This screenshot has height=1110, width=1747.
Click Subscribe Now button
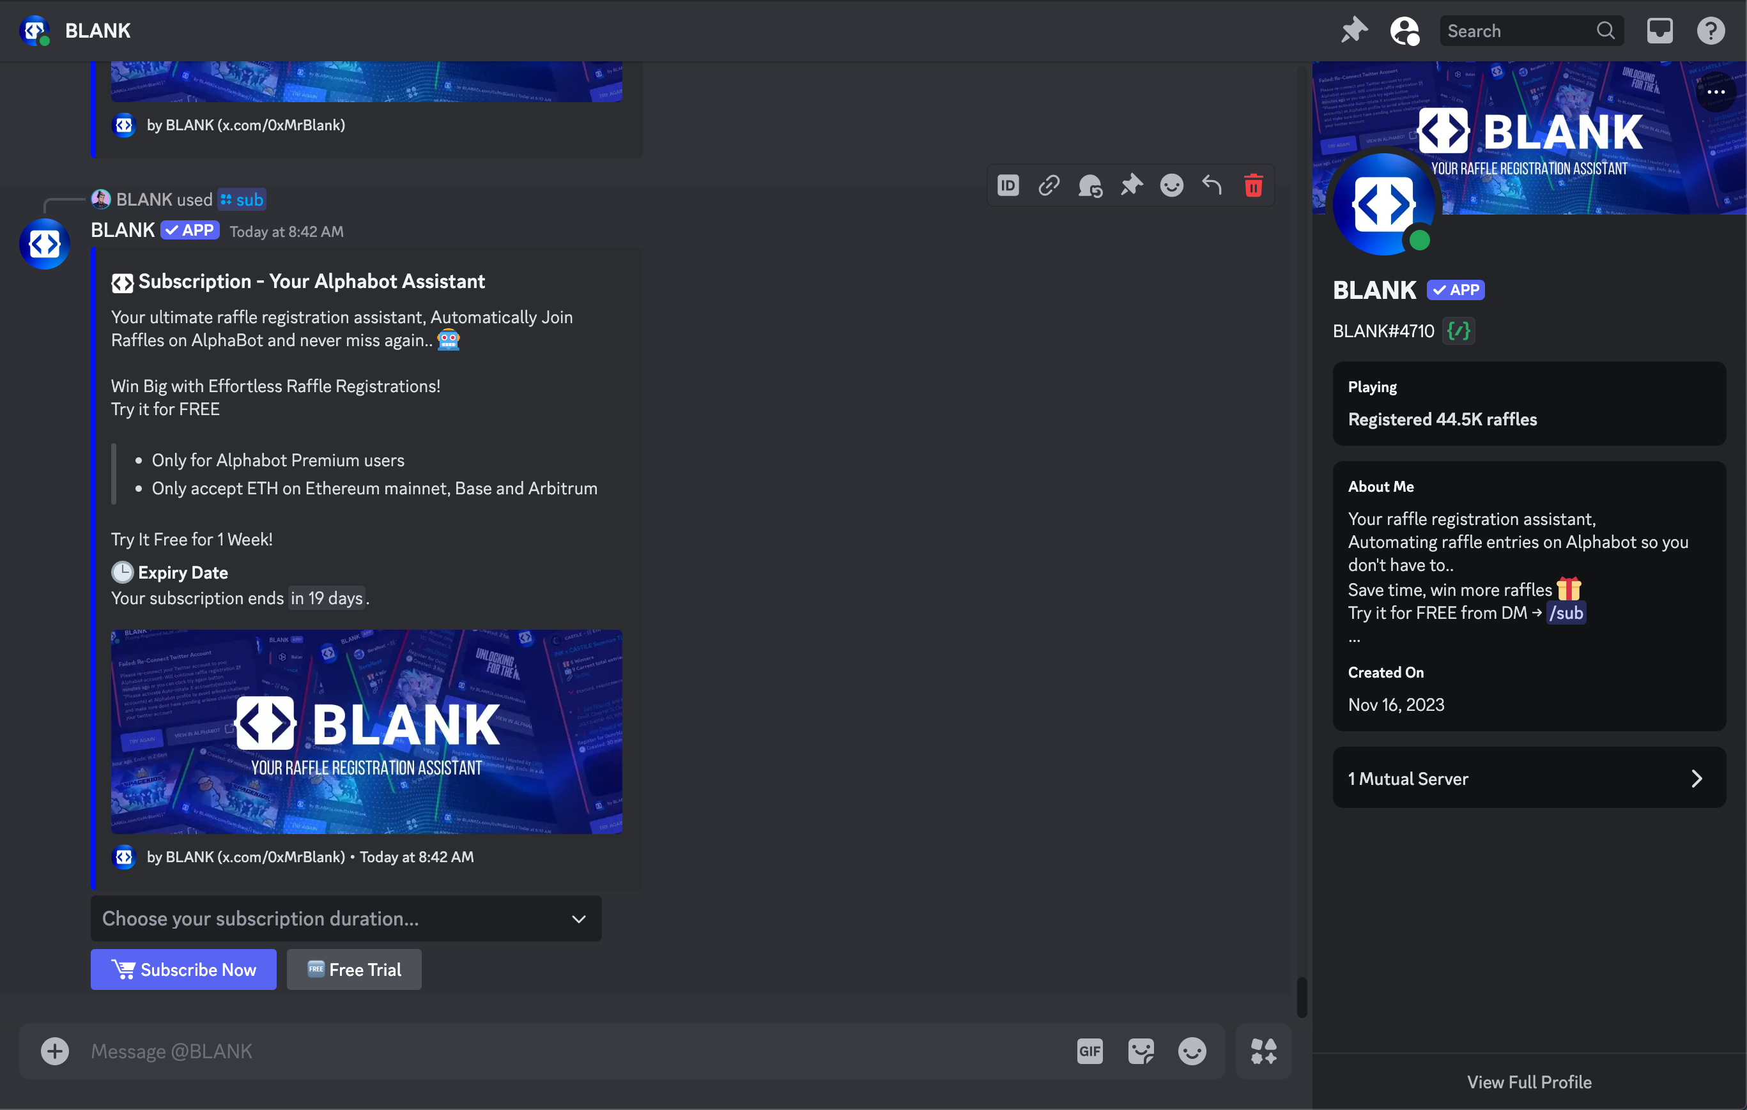coord(183,969)
